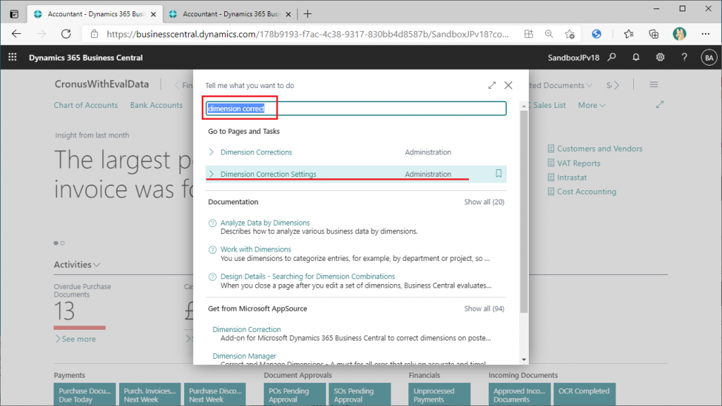This screenshot has height=406, width=722.
Task: Open the Customers and Vendors report group
Action: click(599, 149)
